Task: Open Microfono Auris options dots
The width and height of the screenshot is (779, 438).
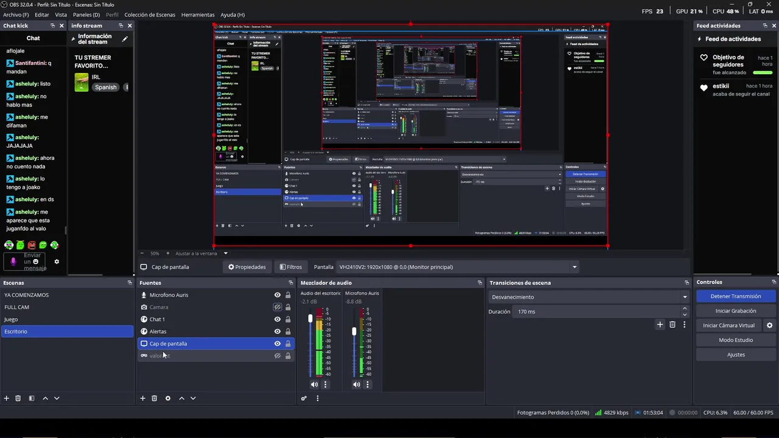Action: [367, 384]
